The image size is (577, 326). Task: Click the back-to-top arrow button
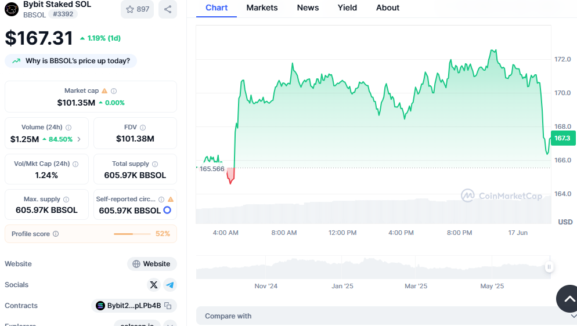[568, 298]
